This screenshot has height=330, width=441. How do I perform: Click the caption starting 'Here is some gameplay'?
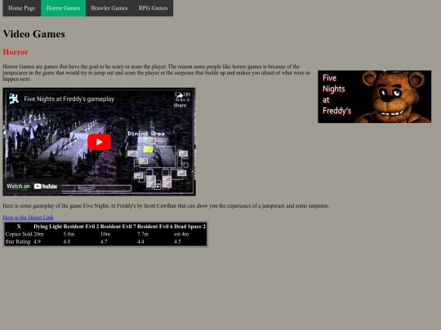point(166,206)
